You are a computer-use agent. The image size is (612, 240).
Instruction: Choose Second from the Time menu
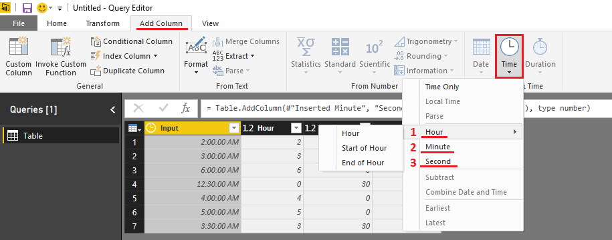[438, 161]
